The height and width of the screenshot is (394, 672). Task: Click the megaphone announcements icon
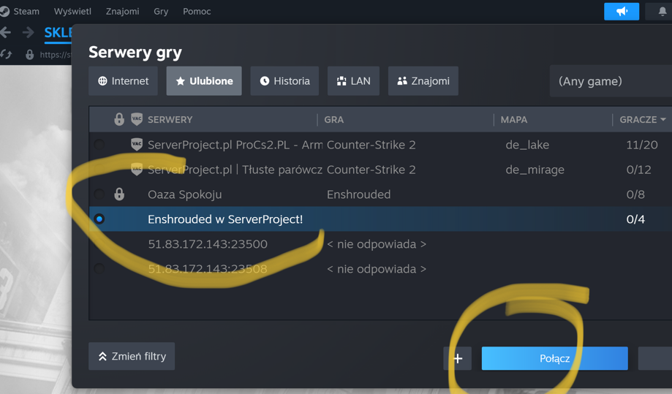[621, 12]
